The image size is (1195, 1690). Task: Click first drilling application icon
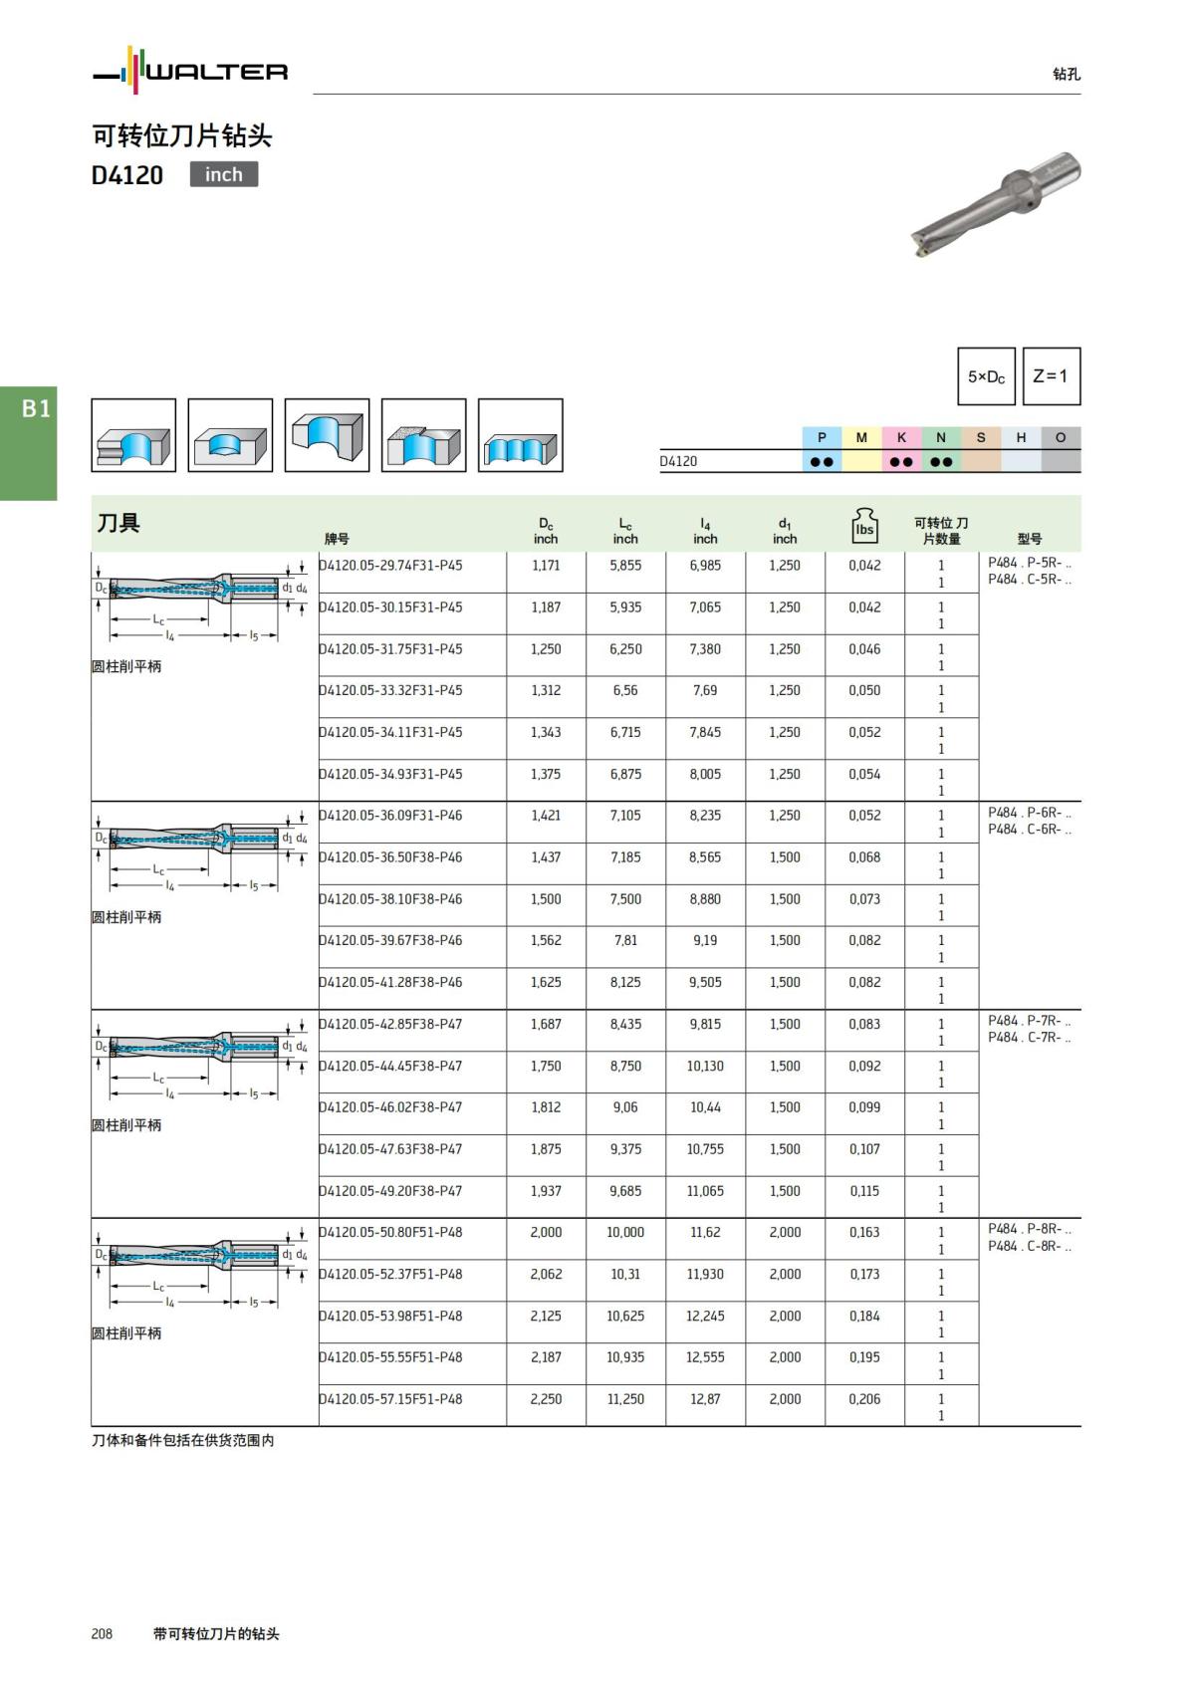[133, 435]
